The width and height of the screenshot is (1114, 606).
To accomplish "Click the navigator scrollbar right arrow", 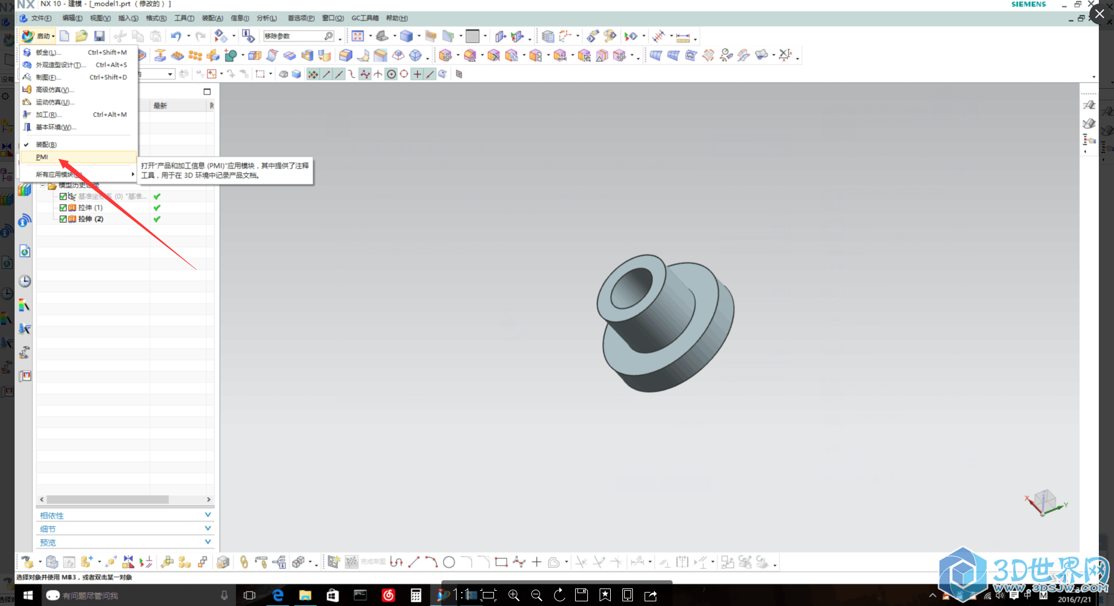I will click(208, 500).
